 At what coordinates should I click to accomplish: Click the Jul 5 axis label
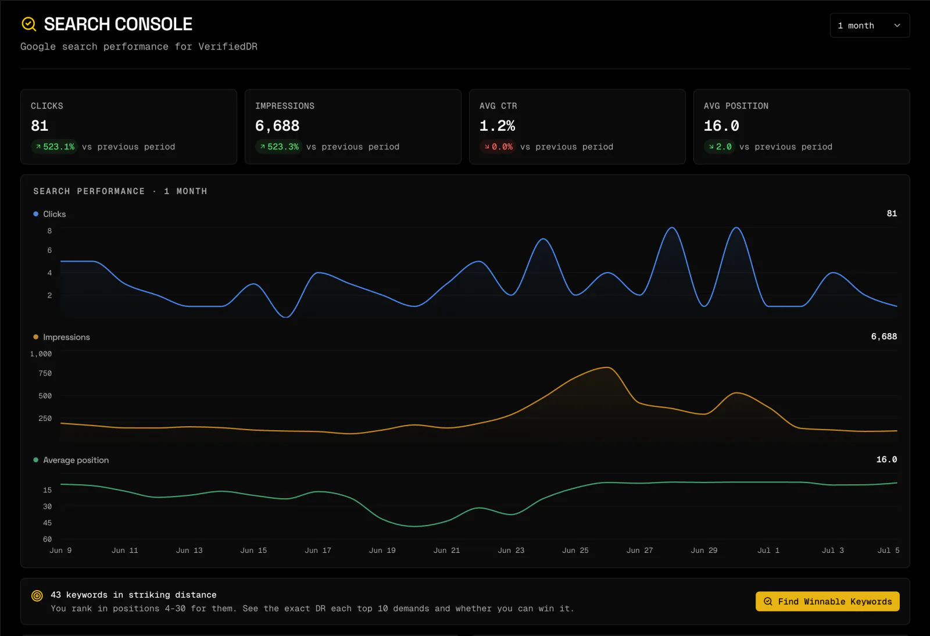[888, 551]
